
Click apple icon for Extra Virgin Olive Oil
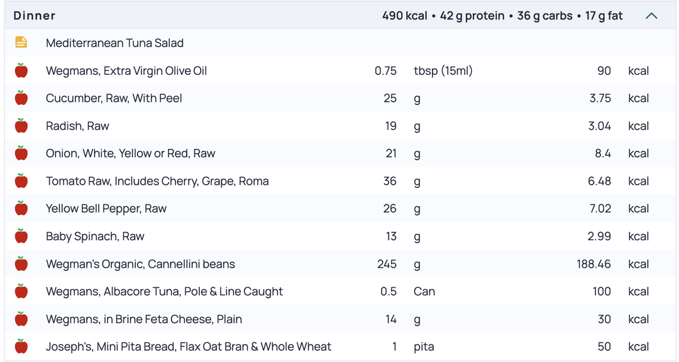point(21,70)
